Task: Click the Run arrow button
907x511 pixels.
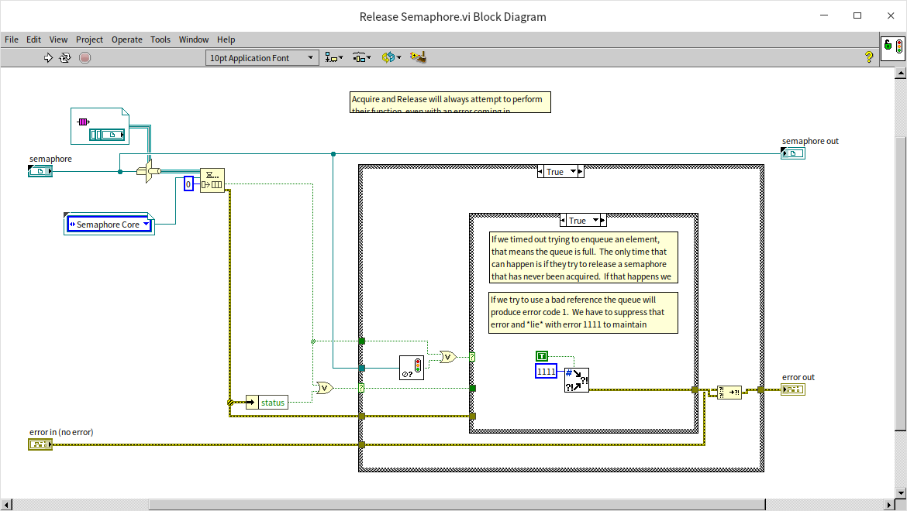Action: coord(48,57)
